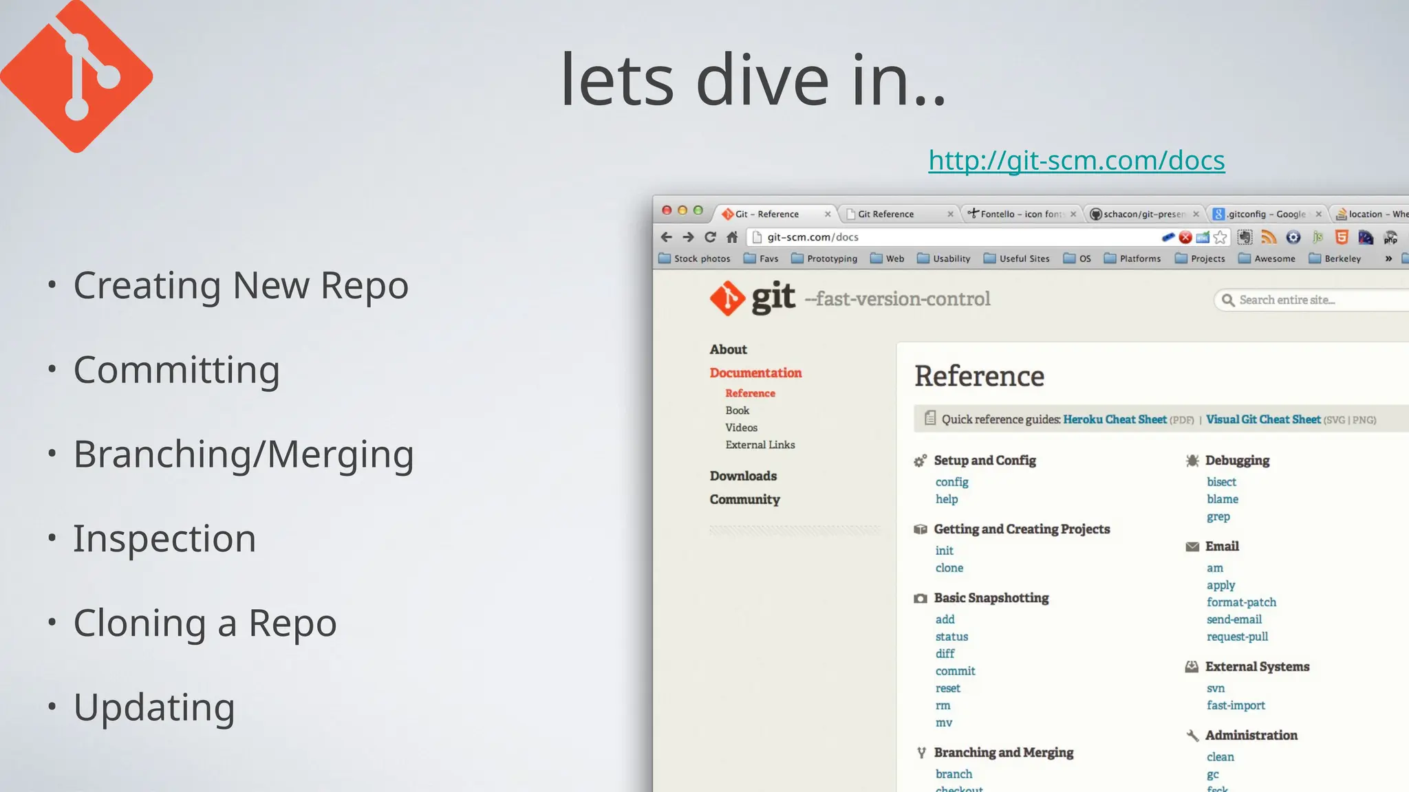Close the Fontello tab
The height and width of the screenshot is (792, 1409).
click(x=1073, y=214)
